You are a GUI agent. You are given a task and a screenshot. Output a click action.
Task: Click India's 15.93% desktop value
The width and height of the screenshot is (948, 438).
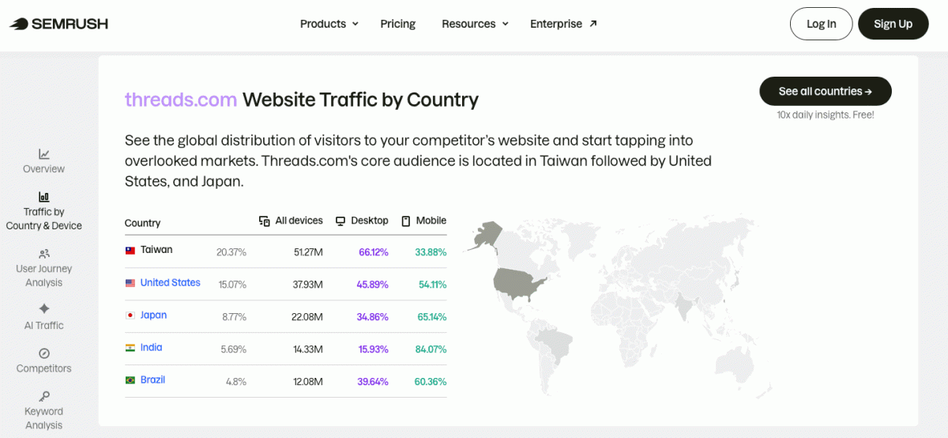coord(374,349)
